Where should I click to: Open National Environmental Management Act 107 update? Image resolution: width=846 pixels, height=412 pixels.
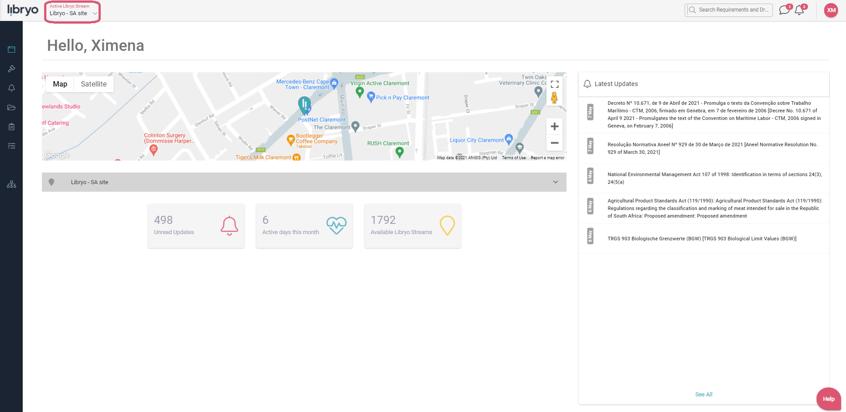point(704,178)
